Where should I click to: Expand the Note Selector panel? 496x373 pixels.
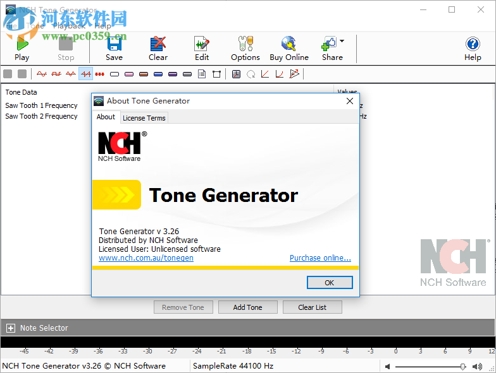coord(10,328)
